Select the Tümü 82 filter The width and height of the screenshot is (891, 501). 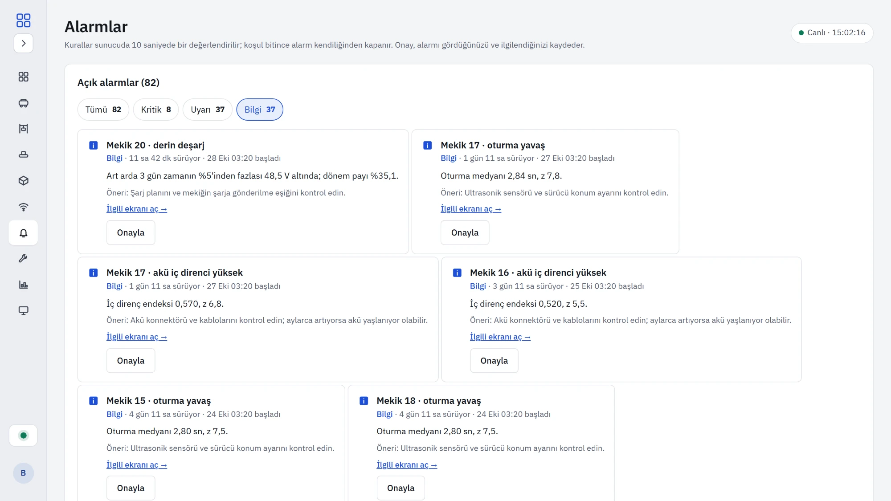(103, 110)
